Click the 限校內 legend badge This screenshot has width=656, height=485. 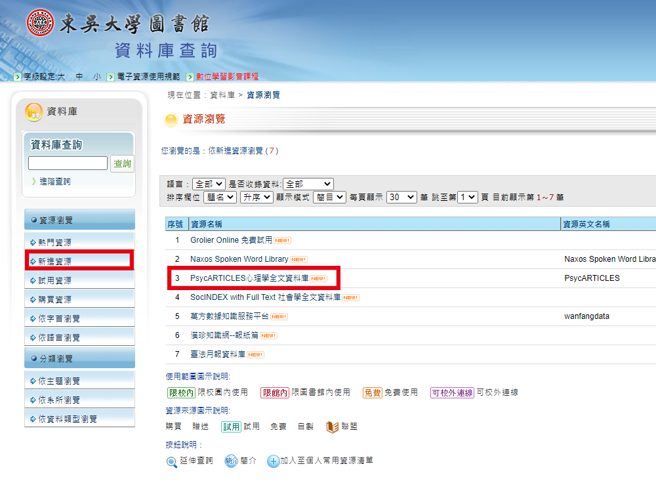(181, 392)
